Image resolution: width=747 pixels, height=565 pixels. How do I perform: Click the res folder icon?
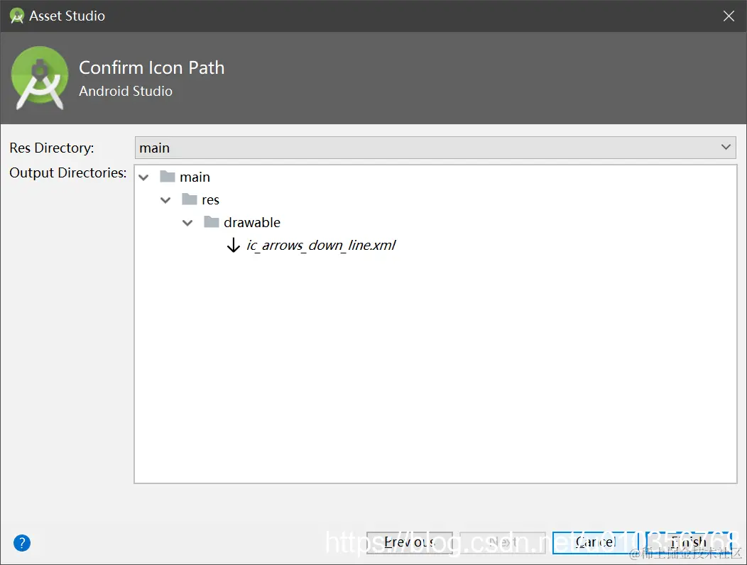tap(189, 199)
